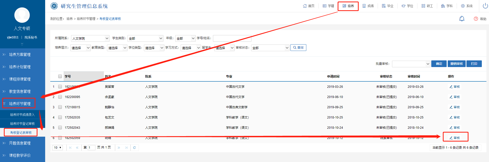Go to last page arrow icon
This screenshot has height=162, width=489.
click(x=126, y=148)
